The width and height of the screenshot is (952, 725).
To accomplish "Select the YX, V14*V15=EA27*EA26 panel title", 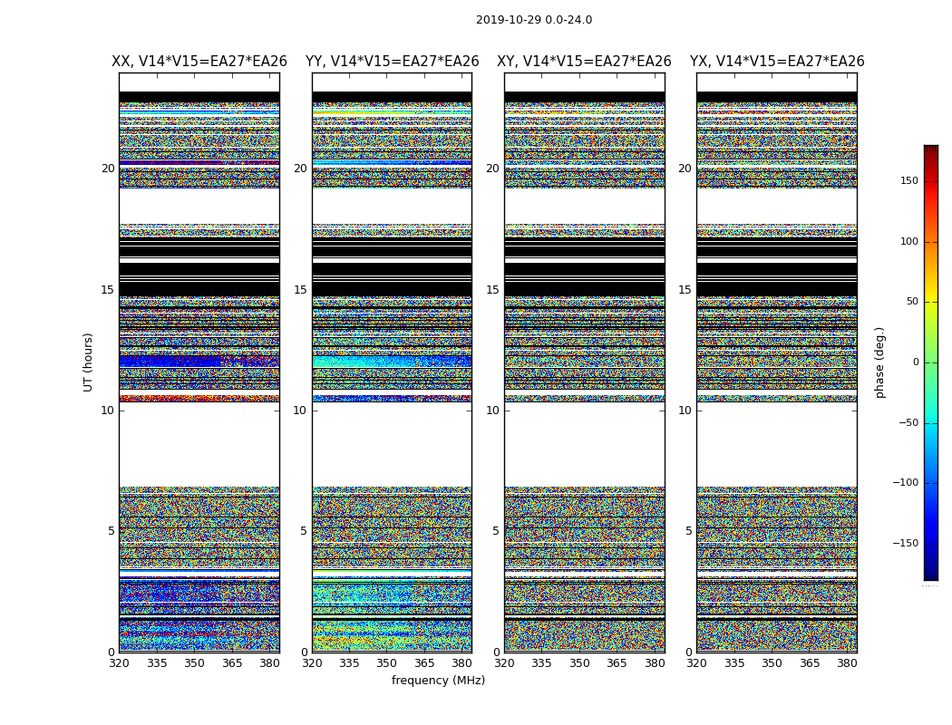I will pos(777,62).
